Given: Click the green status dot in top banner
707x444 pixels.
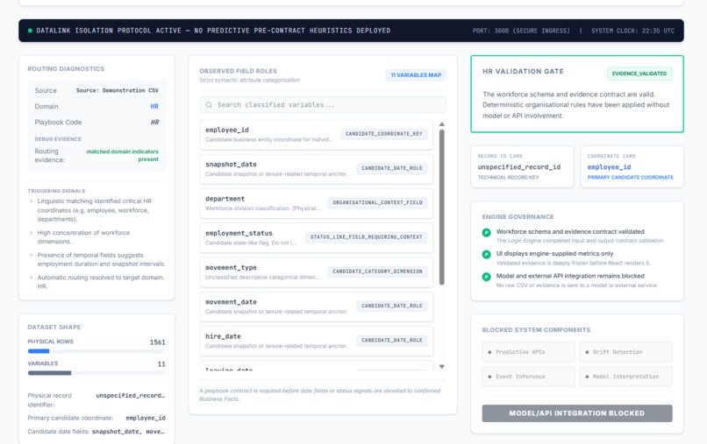Looking at the screenshot, I should (30, 31).
